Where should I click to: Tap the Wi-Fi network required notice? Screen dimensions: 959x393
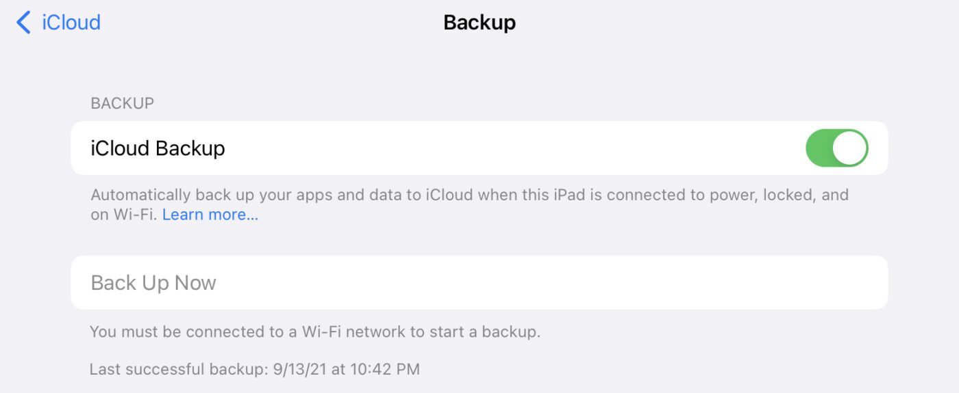click(x=315, y=332)
